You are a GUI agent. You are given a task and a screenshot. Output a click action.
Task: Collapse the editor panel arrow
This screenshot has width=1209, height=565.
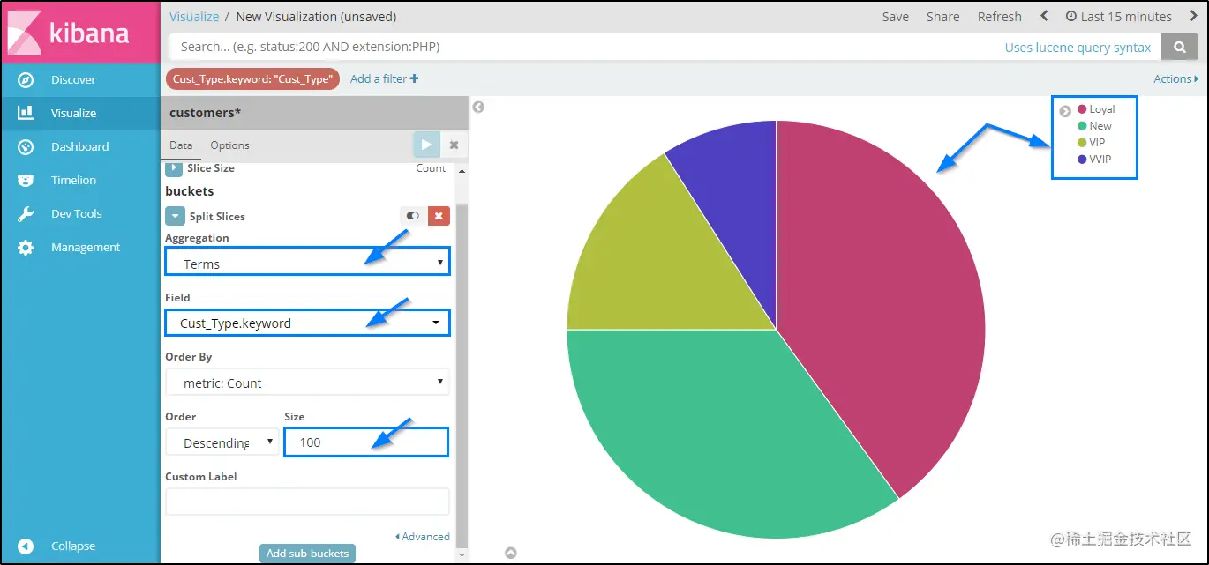click(478, 108)
